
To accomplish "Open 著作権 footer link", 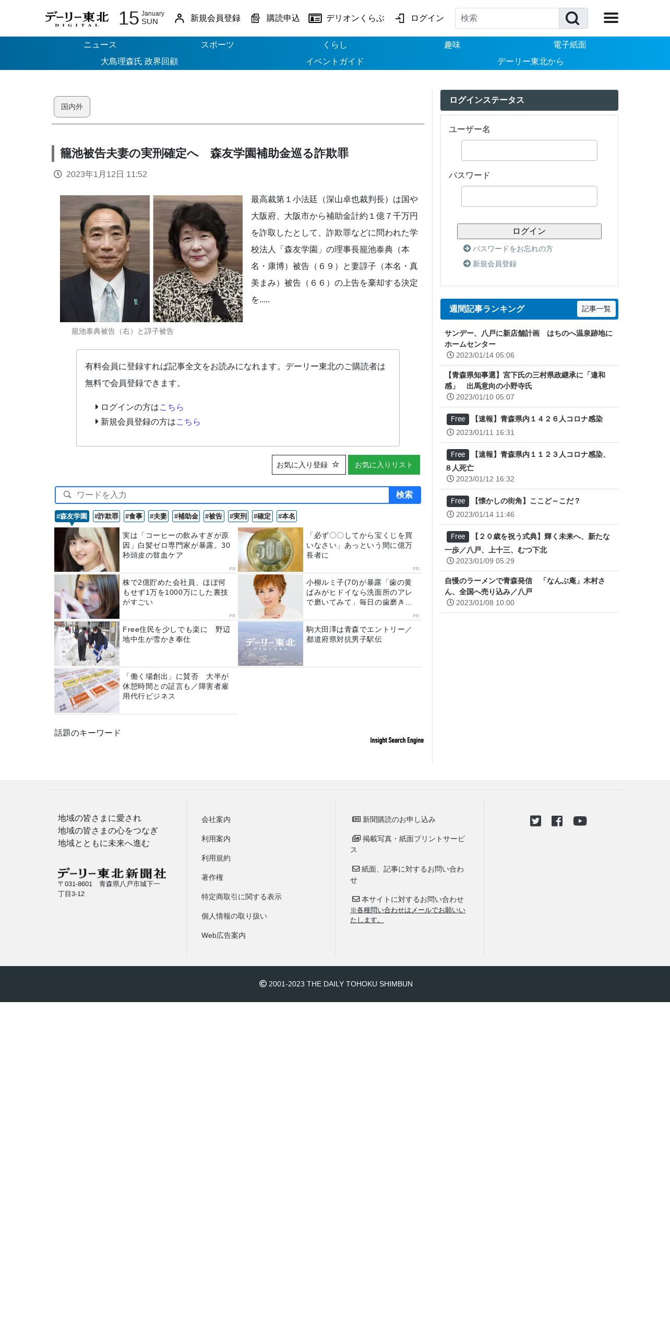I will 212,877.
